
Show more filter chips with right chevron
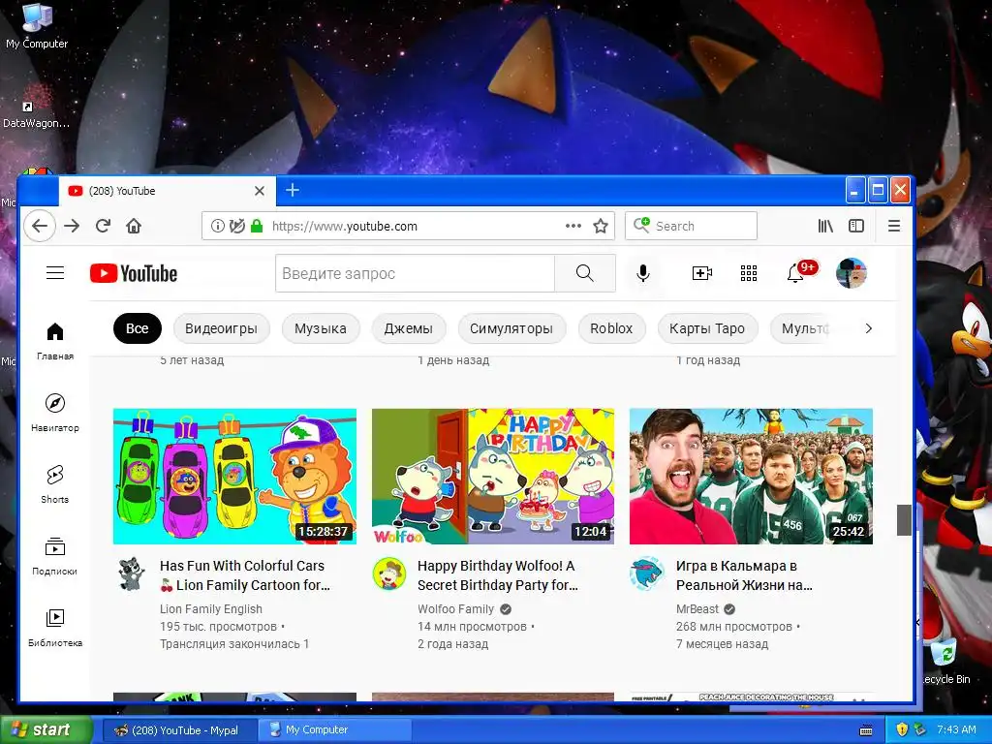click(869, 328)
